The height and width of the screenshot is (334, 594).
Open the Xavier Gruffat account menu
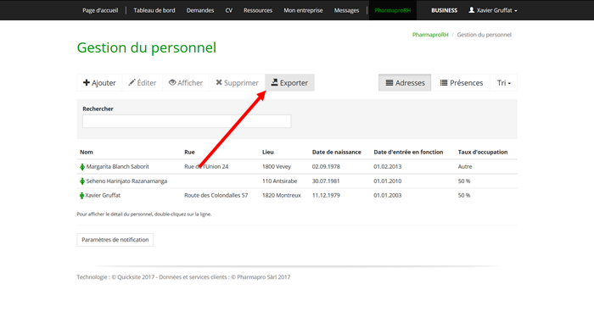tap(493, 10)
